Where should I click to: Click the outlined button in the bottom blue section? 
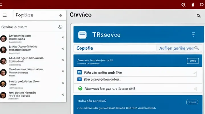192,102
